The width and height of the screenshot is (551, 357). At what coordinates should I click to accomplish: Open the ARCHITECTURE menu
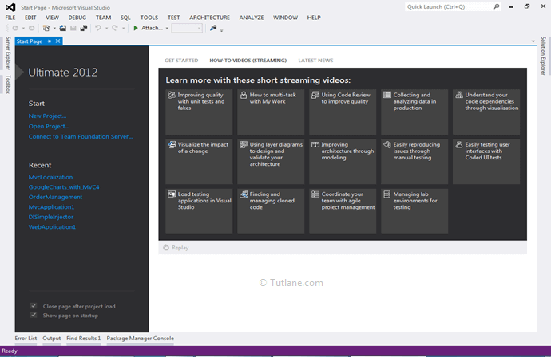[x=209, y=18]
